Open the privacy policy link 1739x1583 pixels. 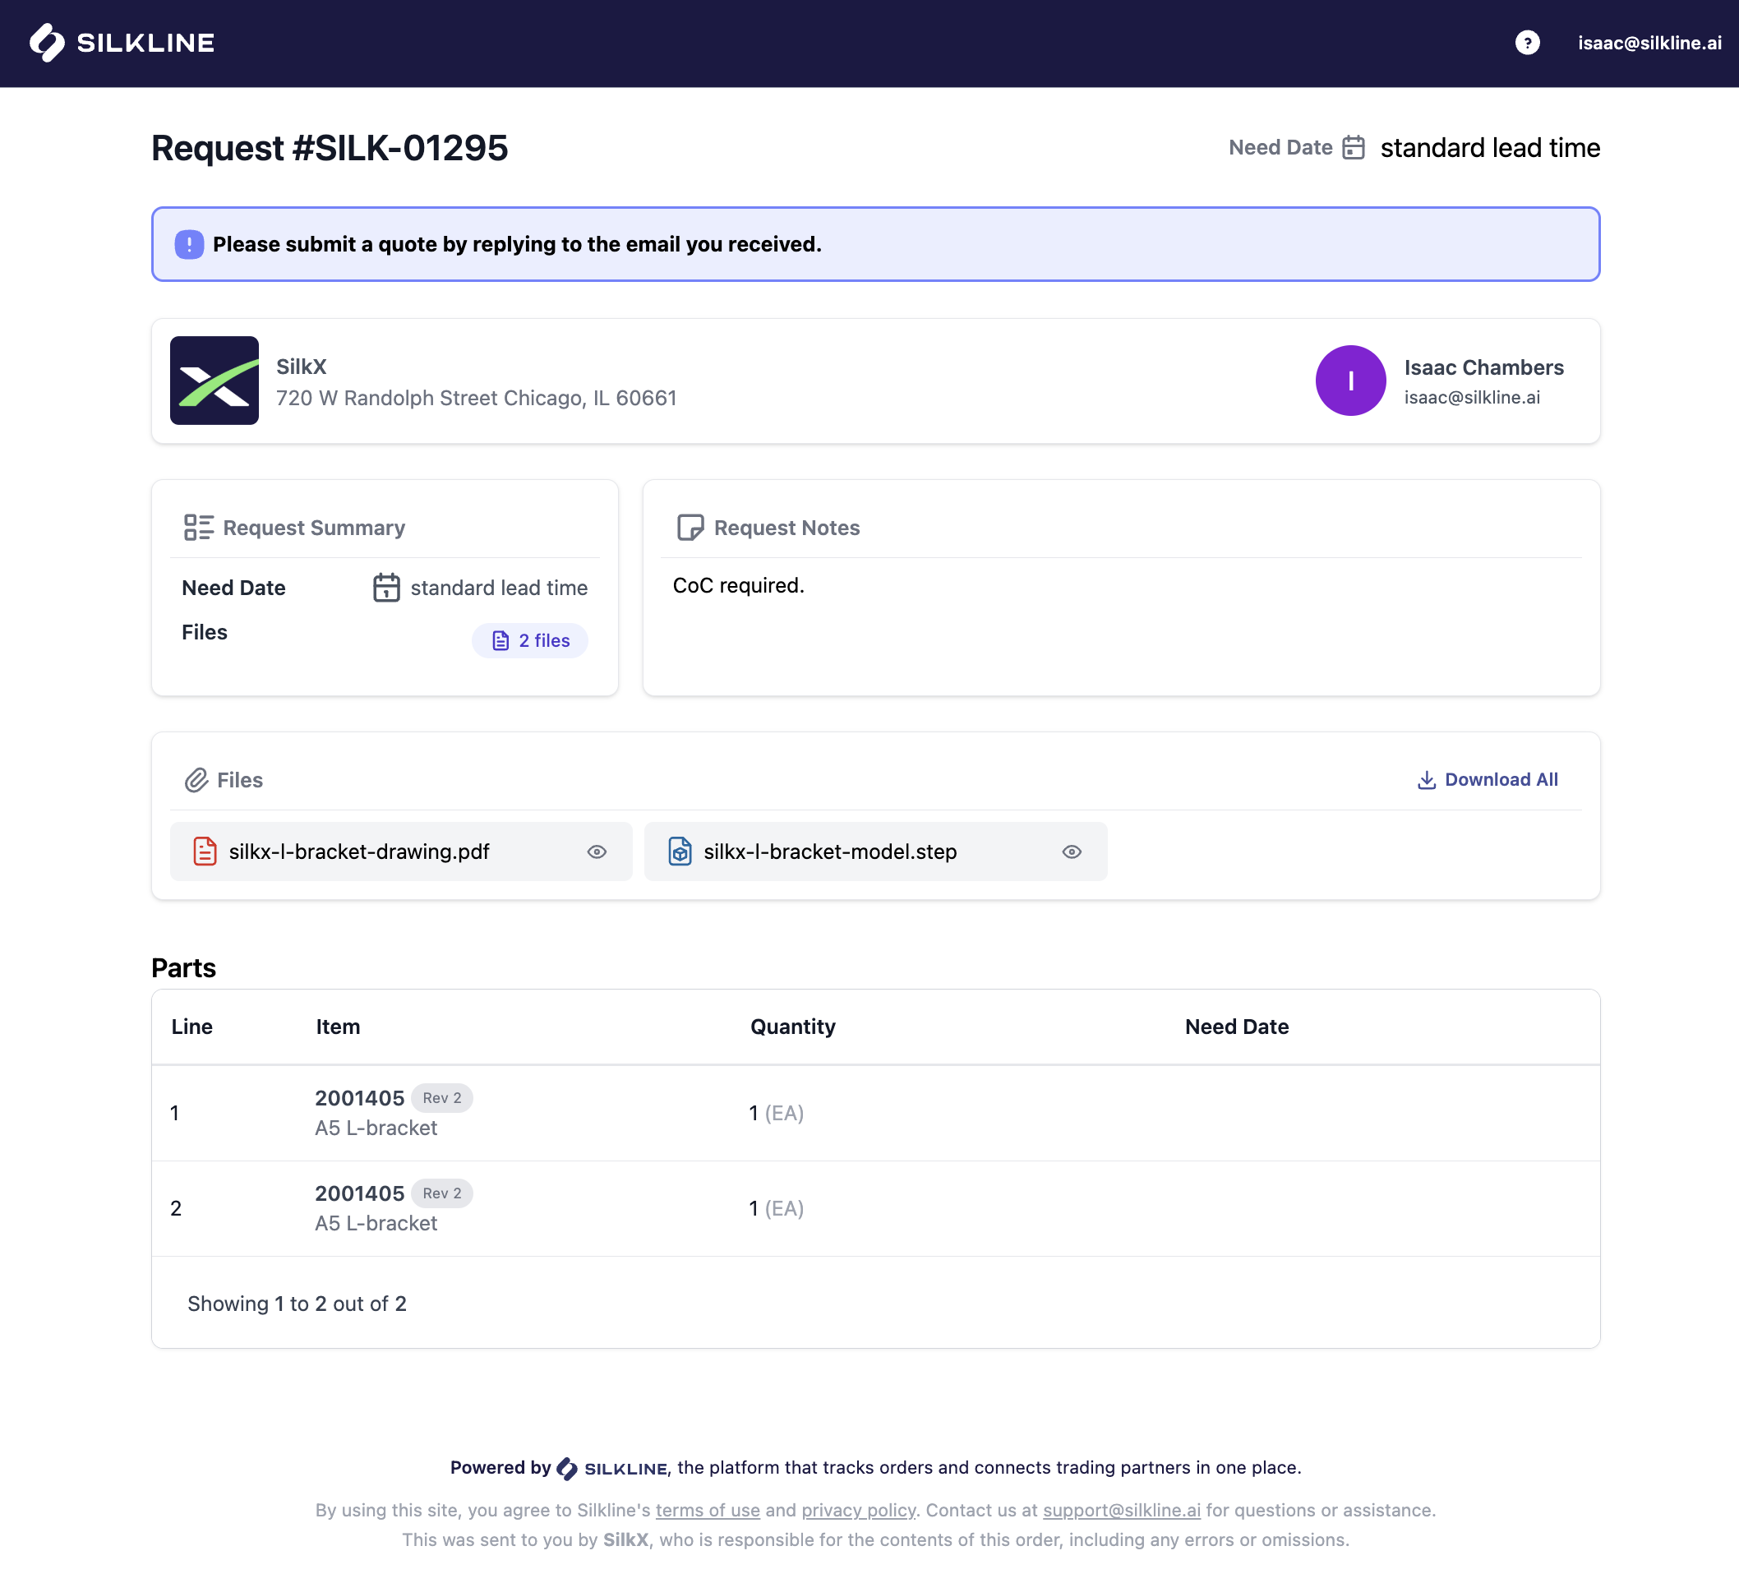[x=858, y=1510]
